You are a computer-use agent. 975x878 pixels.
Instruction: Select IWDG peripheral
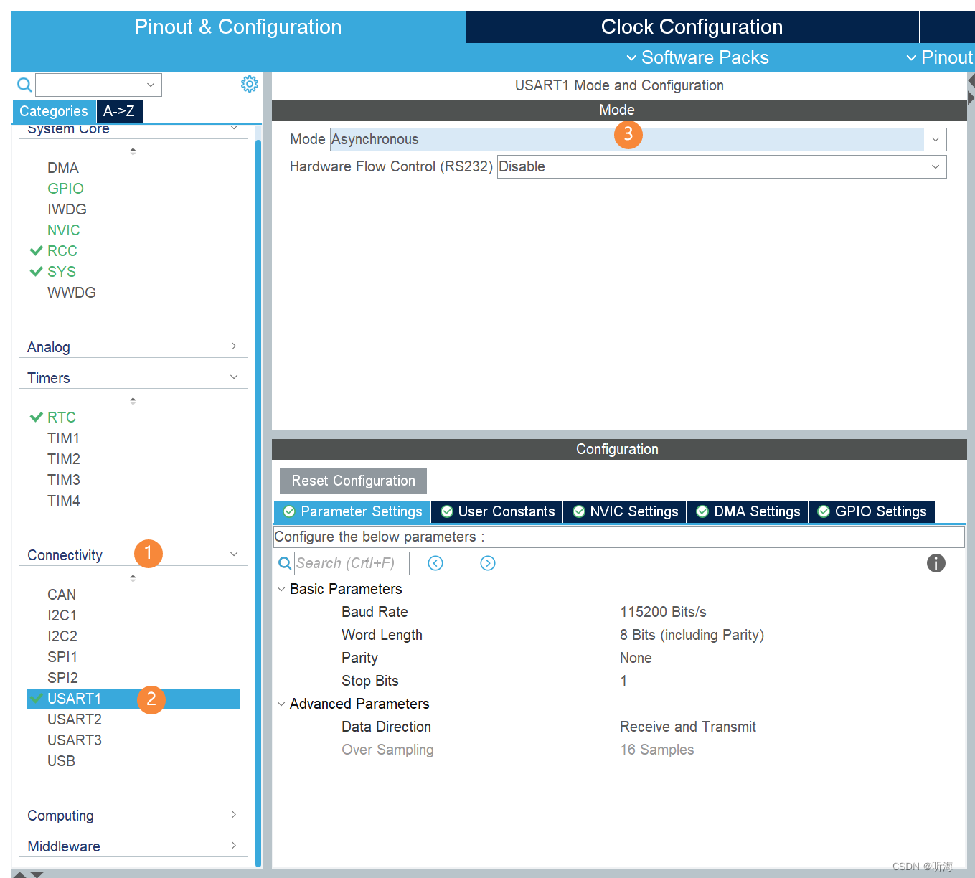click(x=67, y=209)
